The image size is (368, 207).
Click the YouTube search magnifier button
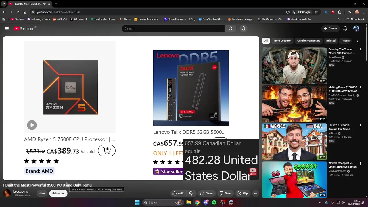point(231,28)
